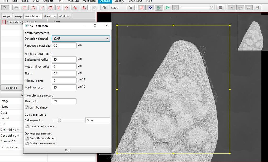Select the Move tool

pos(16,8)
